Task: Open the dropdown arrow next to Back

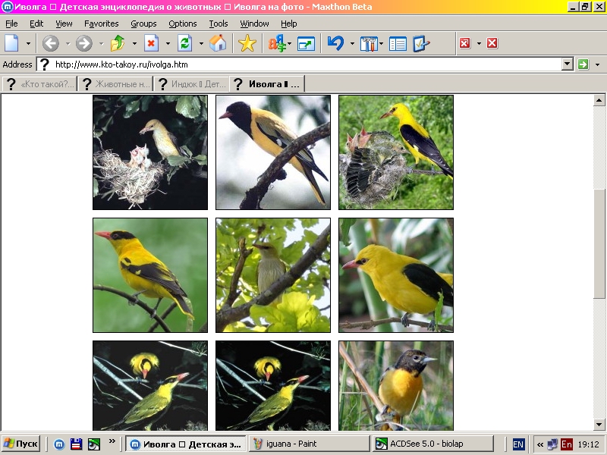Action: [67, 43]
